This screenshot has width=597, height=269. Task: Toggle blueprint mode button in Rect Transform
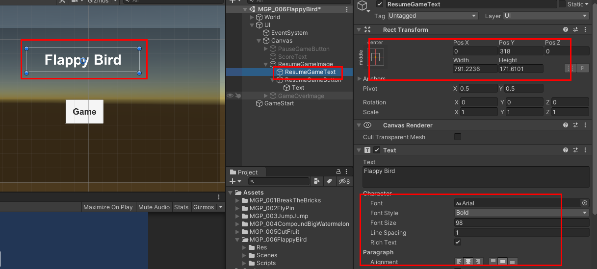click(x=570, y=69)
